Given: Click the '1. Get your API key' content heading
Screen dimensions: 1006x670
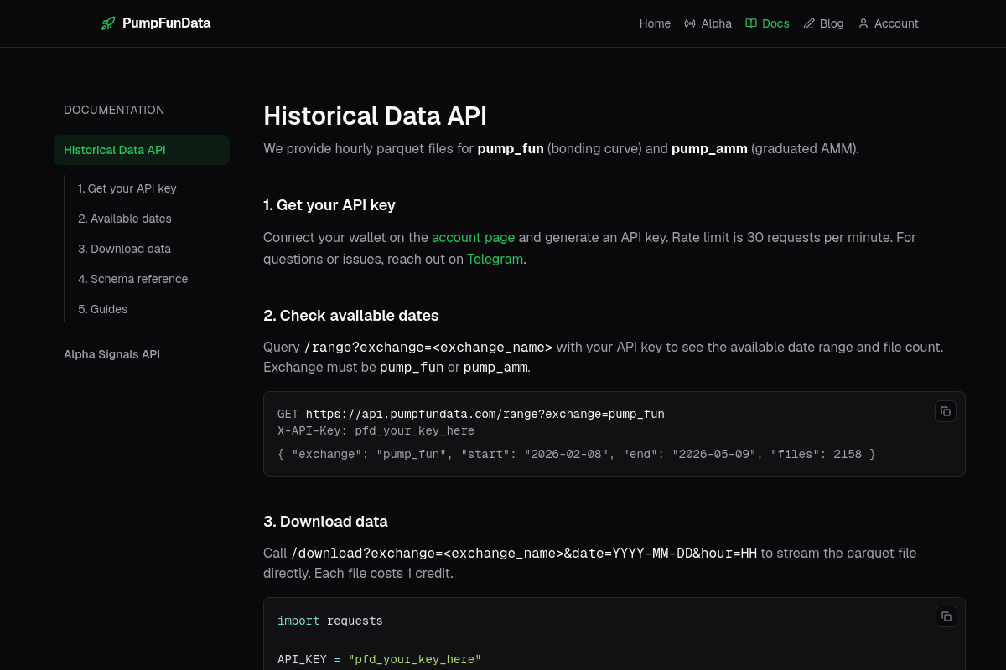Looking at the screenshot, I should (x=329, y=205).
